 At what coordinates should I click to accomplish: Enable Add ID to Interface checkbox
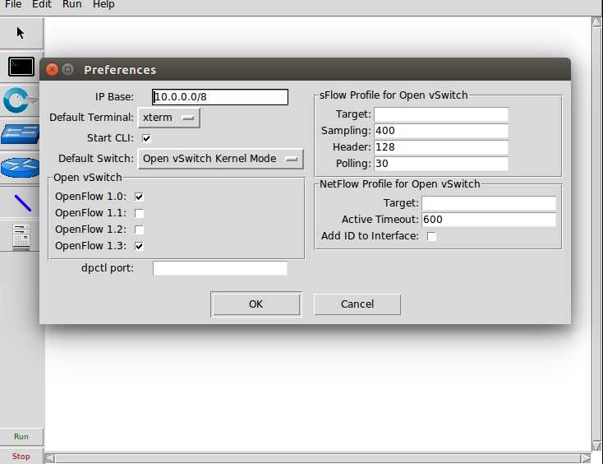[x=431, y=236]
